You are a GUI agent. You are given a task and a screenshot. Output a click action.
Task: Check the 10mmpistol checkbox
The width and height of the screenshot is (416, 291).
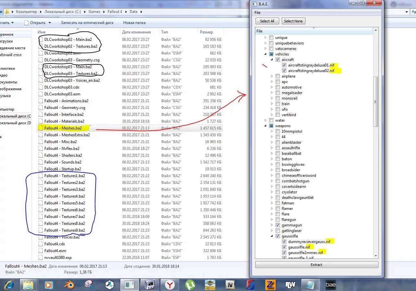tap(278, 131)
